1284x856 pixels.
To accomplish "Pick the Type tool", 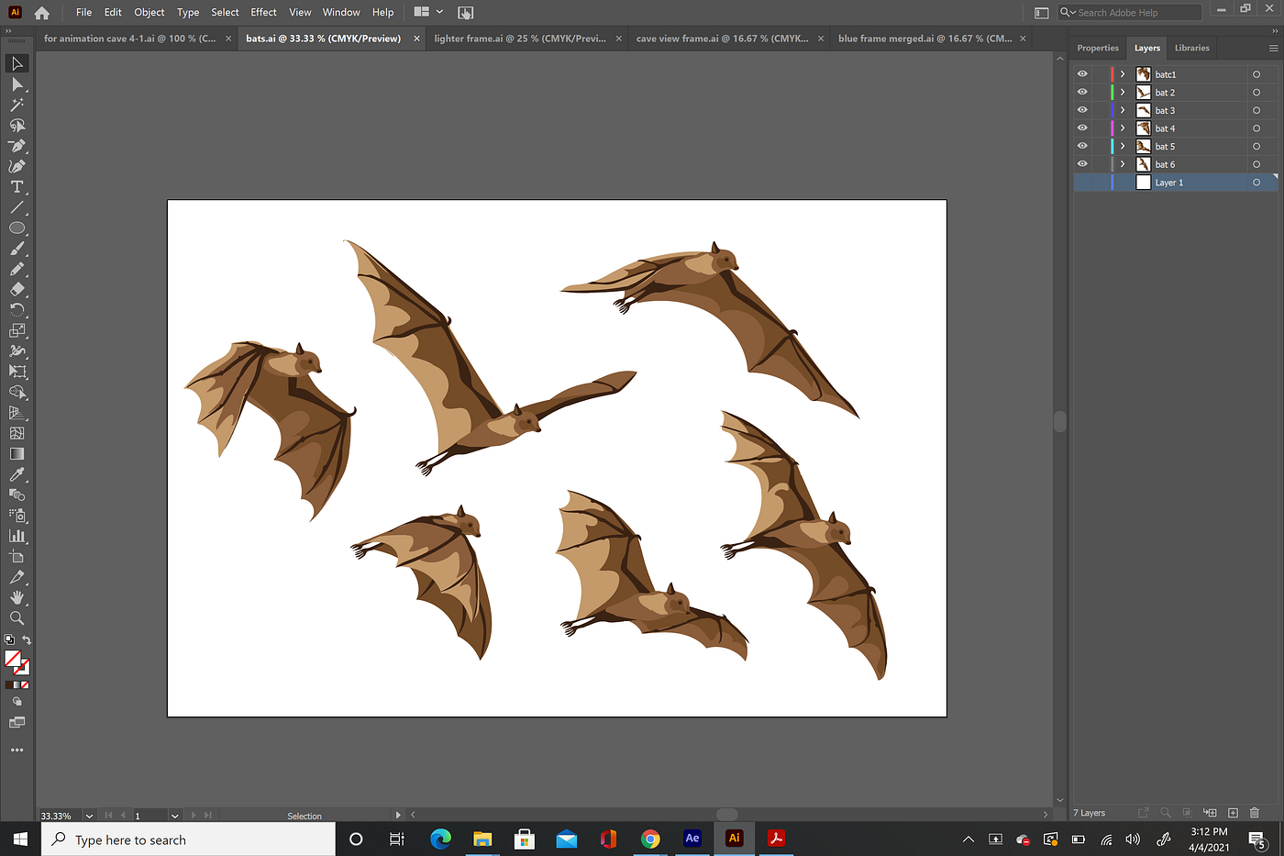I will pyautogui.click(x=17, y=187).
